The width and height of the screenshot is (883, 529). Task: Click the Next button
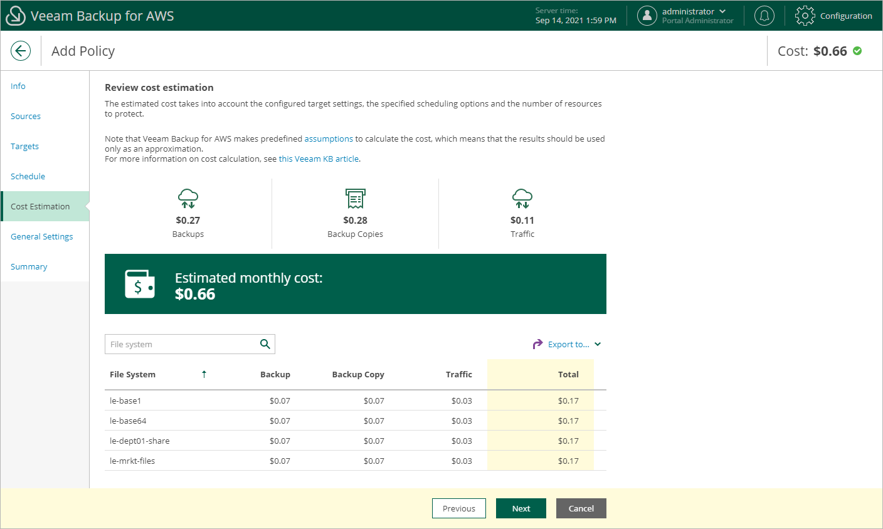pos(521,508)
